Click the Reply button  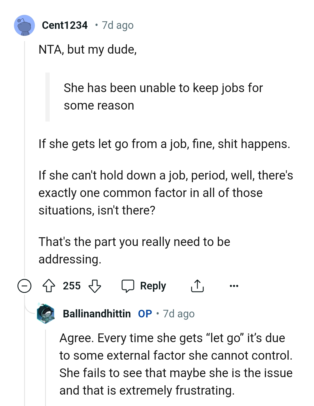pyautogui.click(x=153, y=286)
